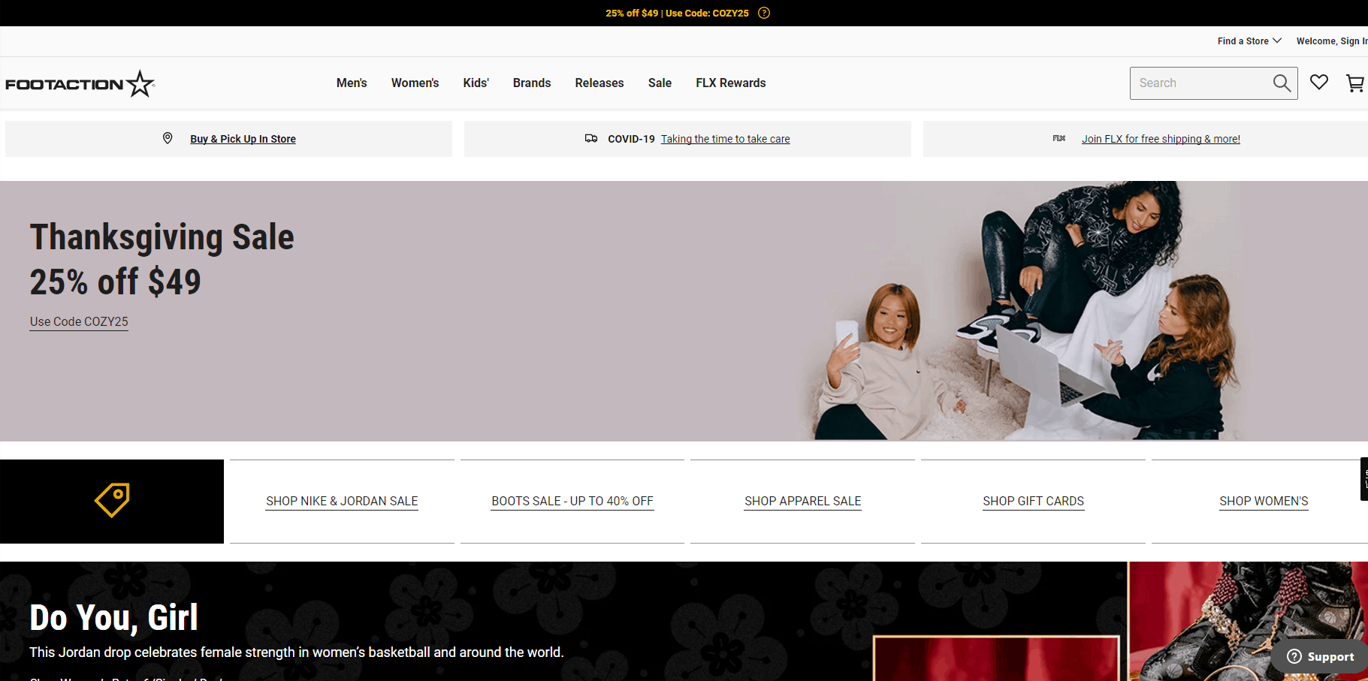The height and width of the screenshot is (681, 1368).
Task: Open the Brands menu
Action: [532, 83]
